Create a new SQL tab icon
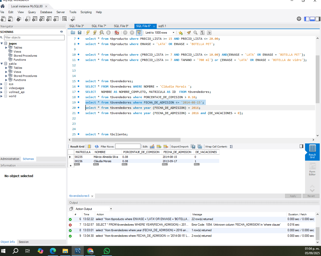The image size is (321, 256). (3, 19)
